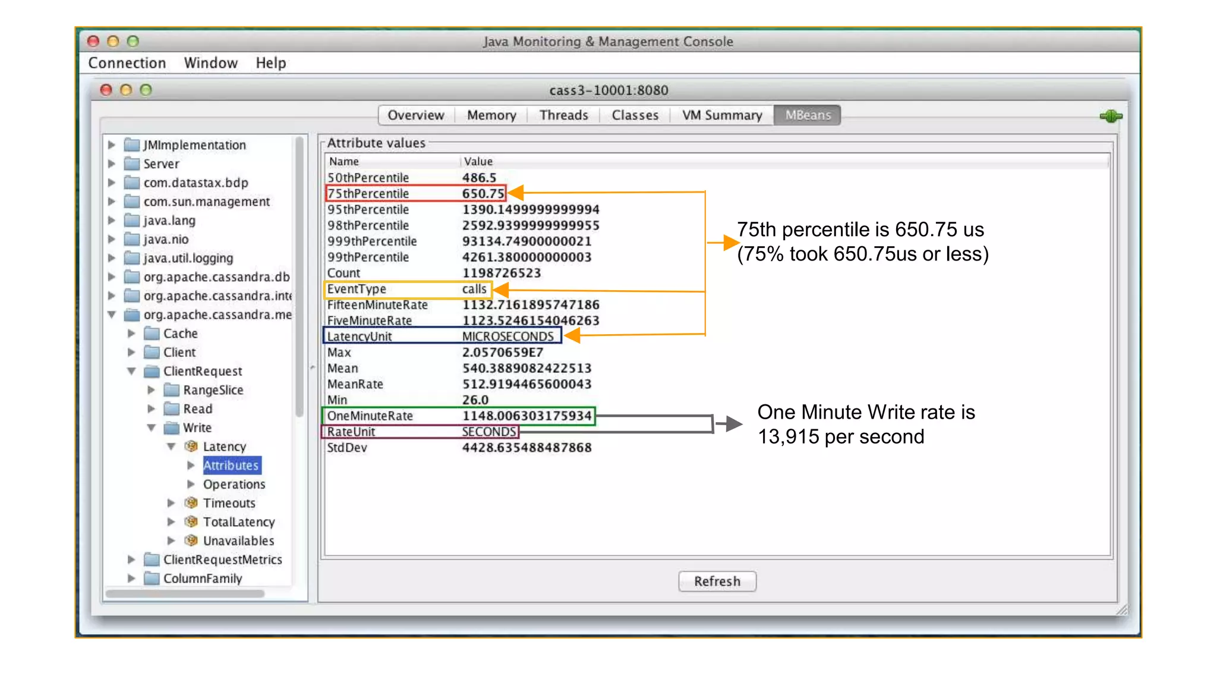The image size is (1217, 685).
Task: Click the java.nio folder icon
Action: pos(132,239)
